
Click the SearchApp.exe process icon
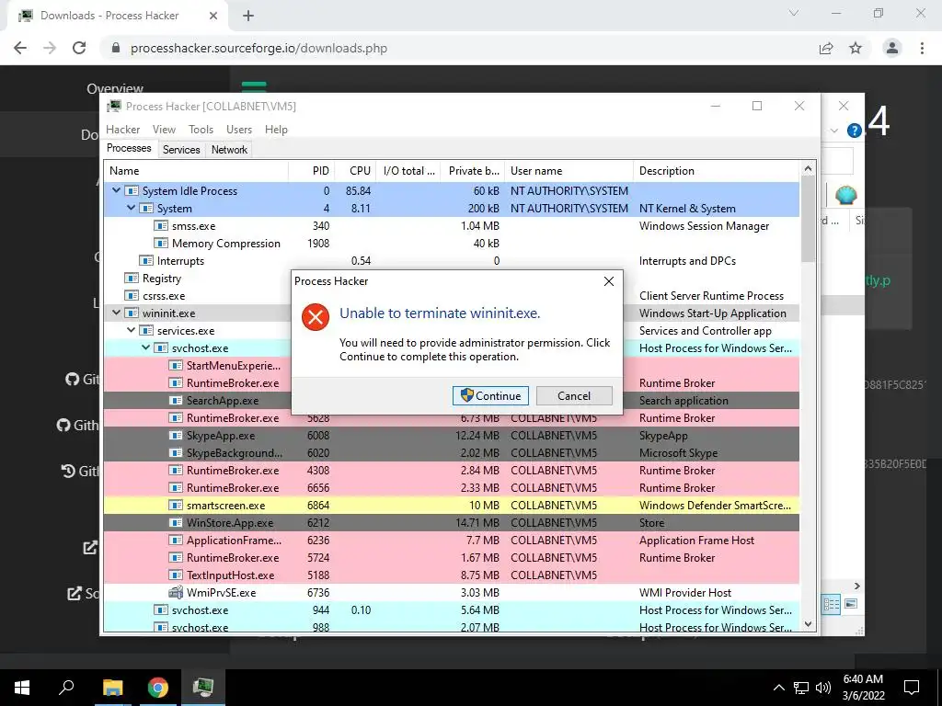tap(176, 401)
